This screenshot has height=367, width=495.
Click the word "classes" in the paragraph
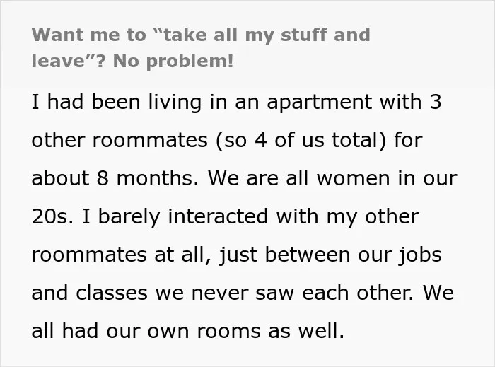(112, 293)
